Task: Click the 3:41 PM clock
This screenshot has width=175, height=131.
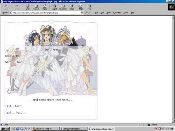Action: click(x=169, y=129)
